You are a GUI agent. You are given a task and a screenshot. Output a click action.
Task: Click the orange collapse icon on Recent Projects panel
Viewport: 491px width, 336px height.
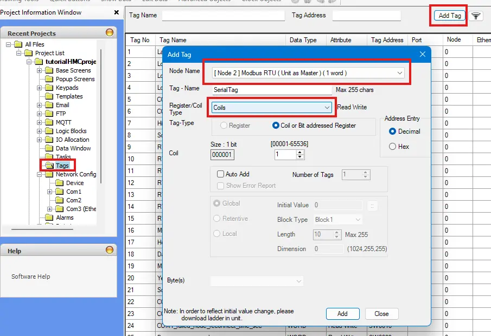(110, 32)
